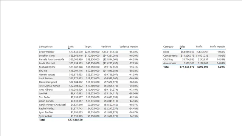Toggle sort arrow under category Sales header
Viewport: 242px width, 136px height.
(x=180, y=49)
